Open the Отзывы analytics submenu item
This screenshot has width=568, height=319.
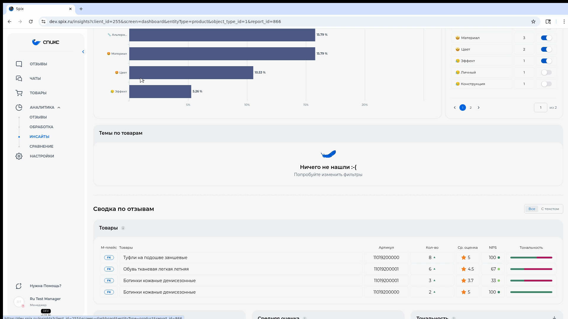pyautogui.click(x=38, y=117)
